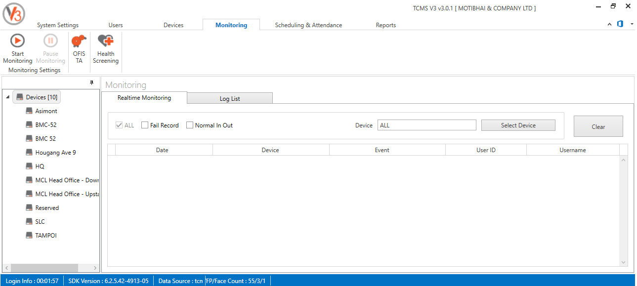Select the Monitoring ribbon tab
Viewport: 637px width, 286px height.
231,25
